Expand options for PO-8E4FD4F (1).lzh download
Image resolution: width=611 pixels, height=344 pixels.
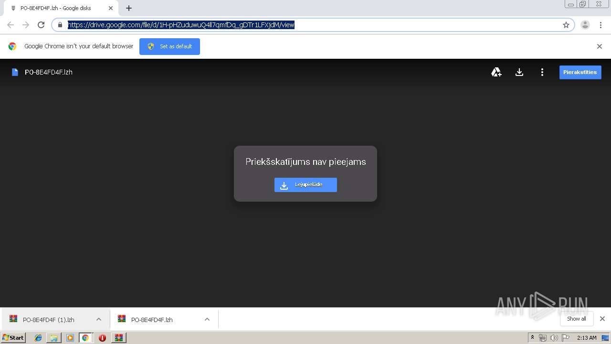coord(99,319)
